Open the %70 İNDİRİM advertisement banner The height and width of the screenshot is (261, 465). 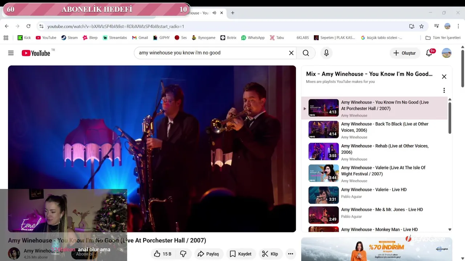point(377,249)
